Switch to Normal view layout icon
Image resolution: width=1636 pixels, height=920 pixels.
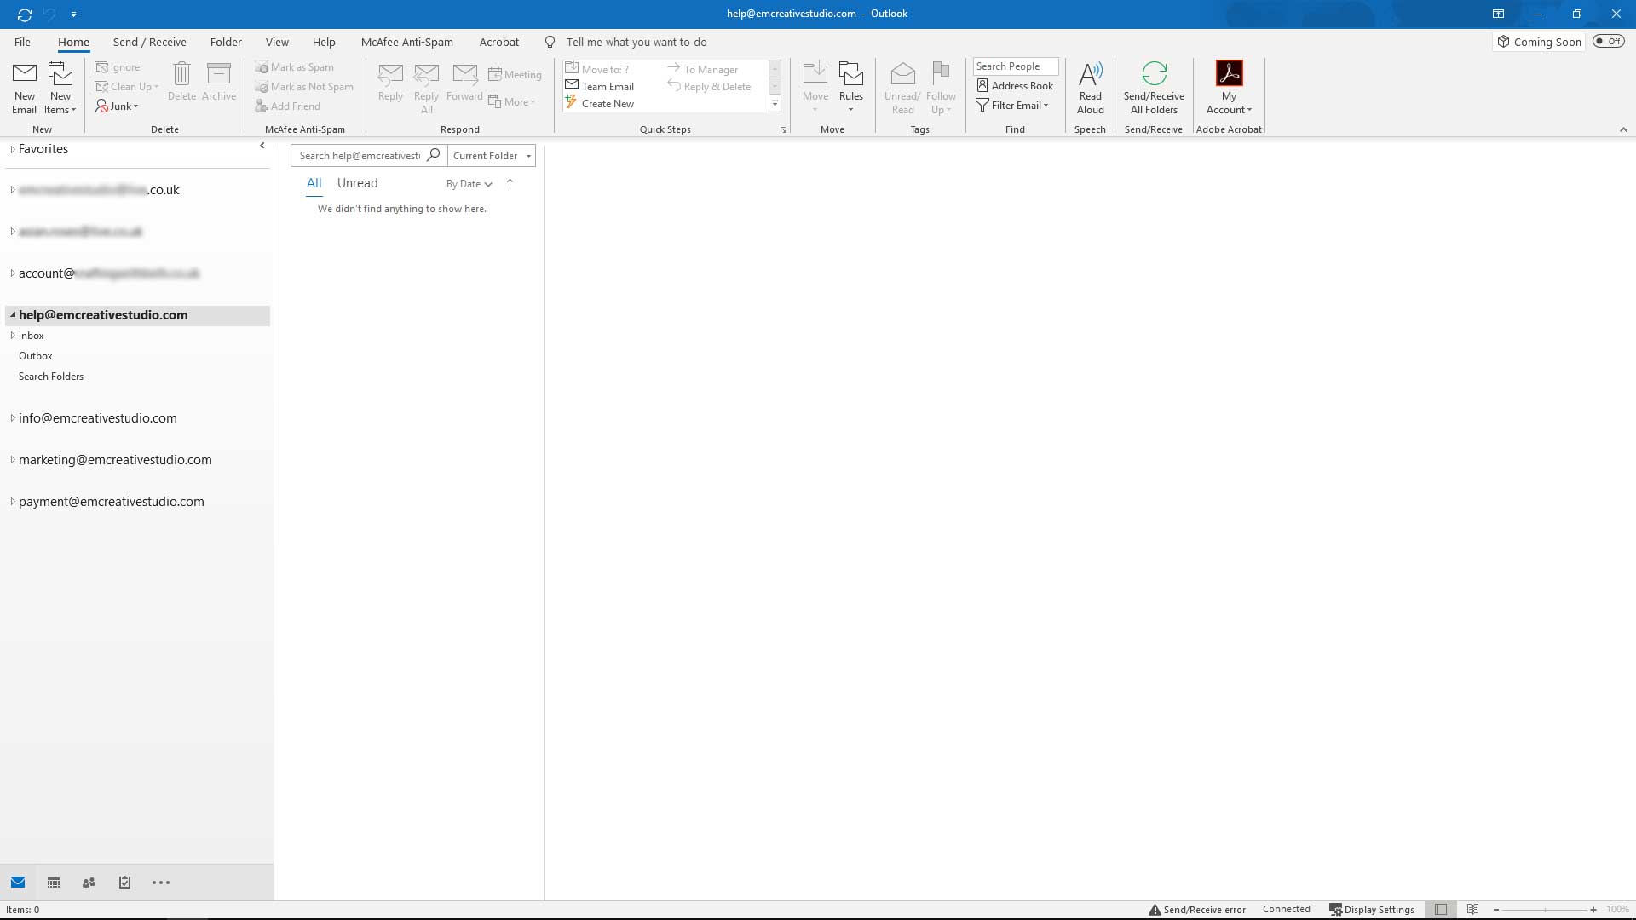1440,910
